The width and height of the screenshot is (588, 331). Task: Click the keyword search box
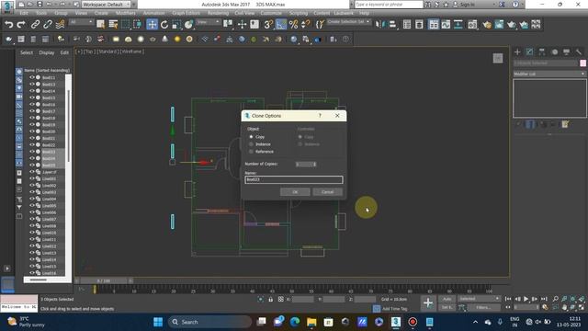coord(389,5)
